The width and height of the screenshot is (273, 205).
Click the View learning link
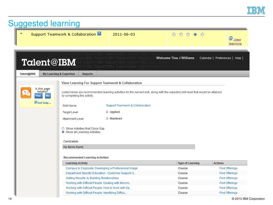click(x=235, y=41)
